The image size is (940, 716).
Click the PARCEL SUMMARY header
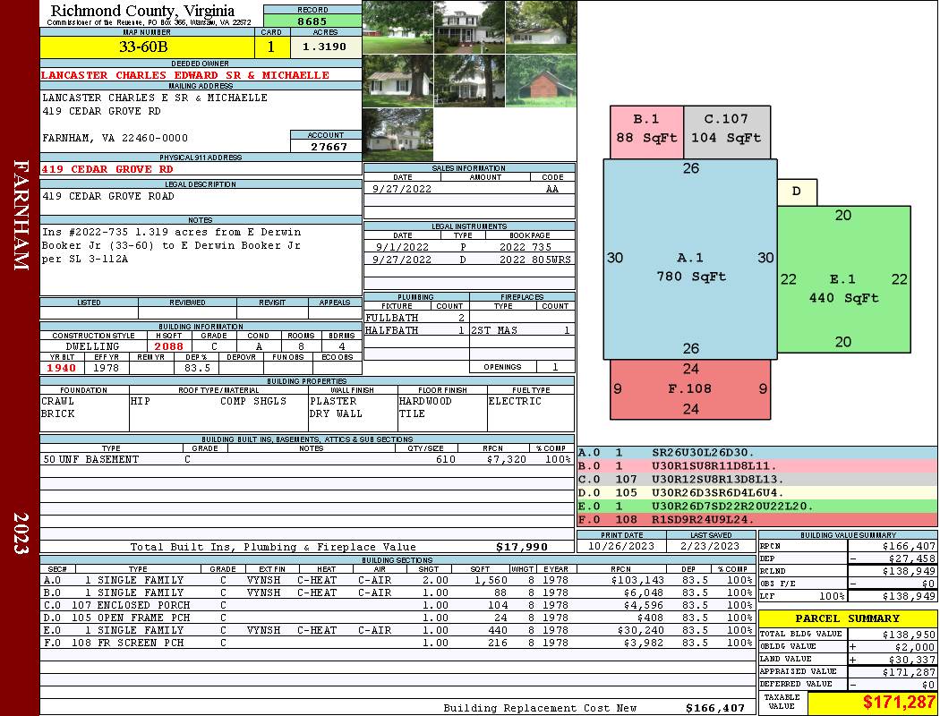pos(847,618)
